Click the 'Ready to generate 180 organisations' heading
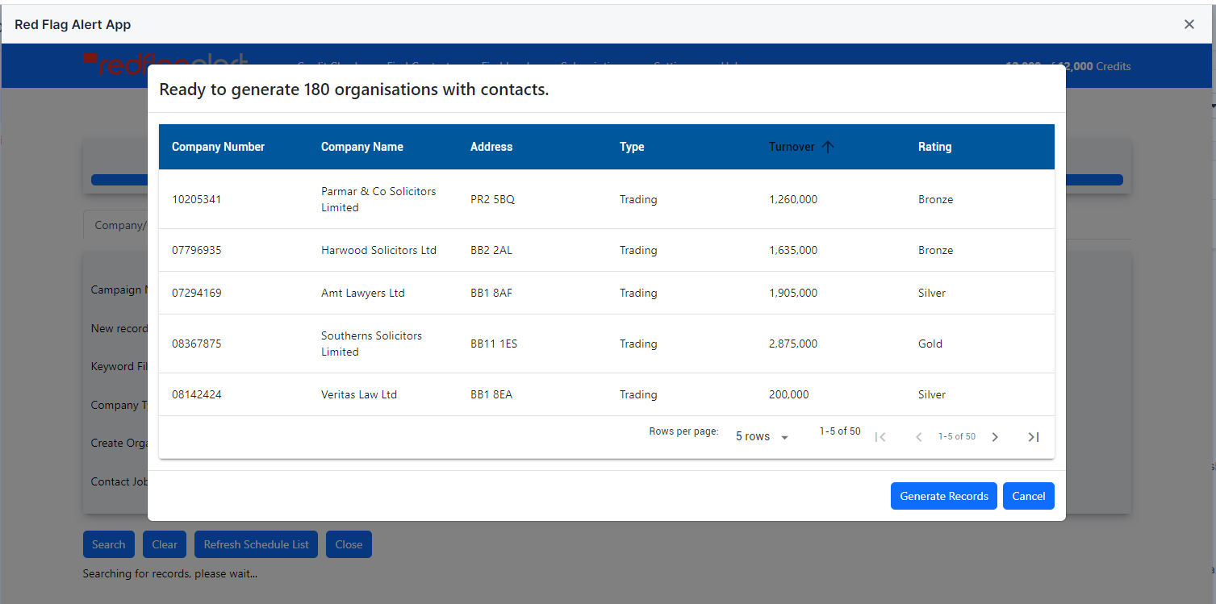This screenshot has width=1216, height=604. coord(354,90)
